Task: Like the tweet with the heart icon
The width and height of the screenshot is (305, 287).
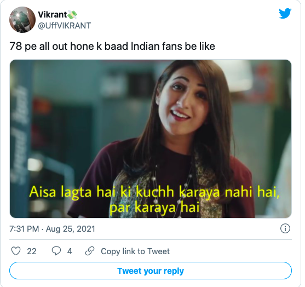Action: [16, 251]
